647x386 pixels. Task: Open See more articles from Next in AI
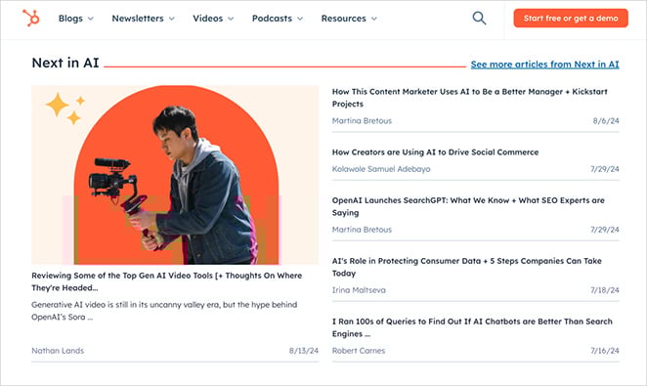544,64
